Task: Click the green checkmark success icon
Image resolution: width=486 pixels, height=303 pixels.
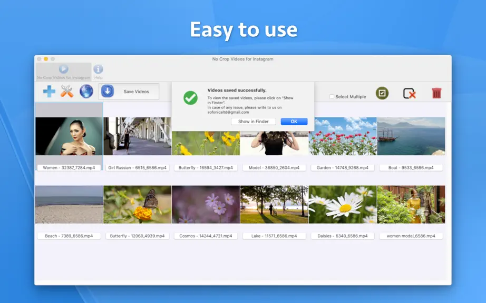Action: point(190,98)
